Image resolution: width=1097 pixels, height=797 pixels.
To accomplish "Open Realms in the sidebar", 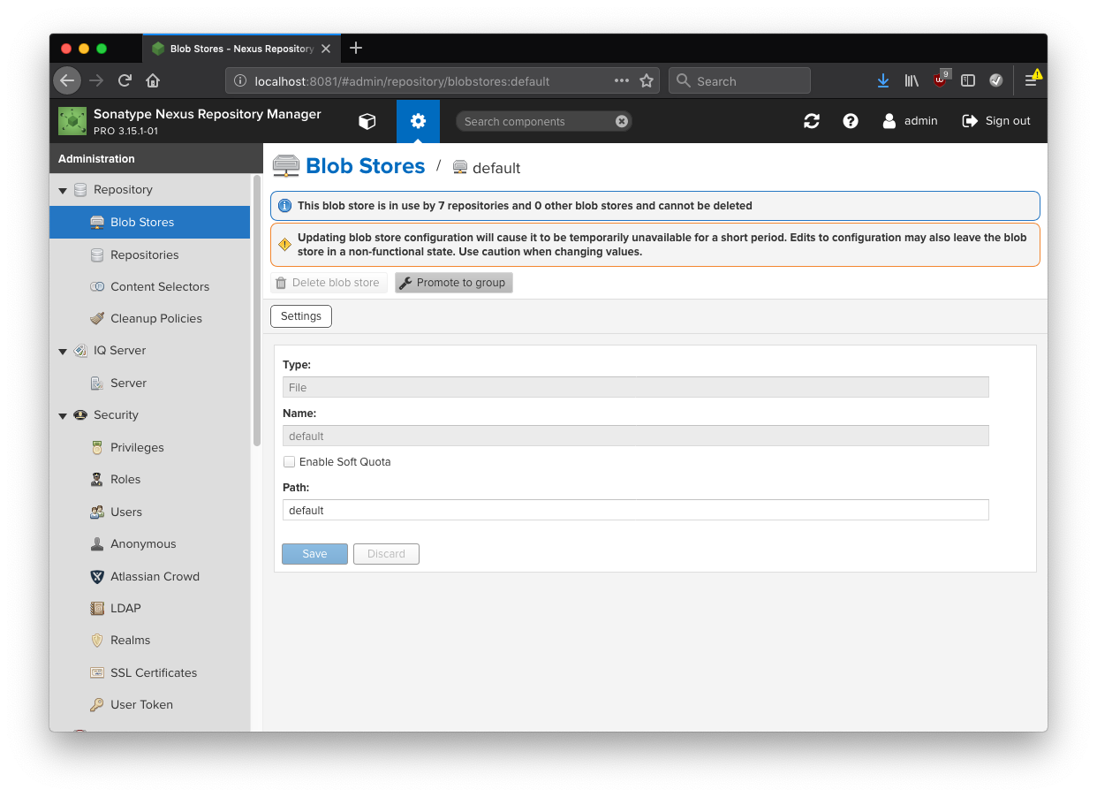I will (150, 640).
